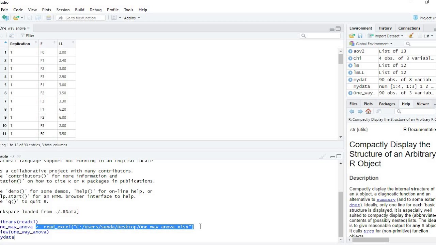Minimize the console pane
The image size is (436, 245).
pos(332,157)
